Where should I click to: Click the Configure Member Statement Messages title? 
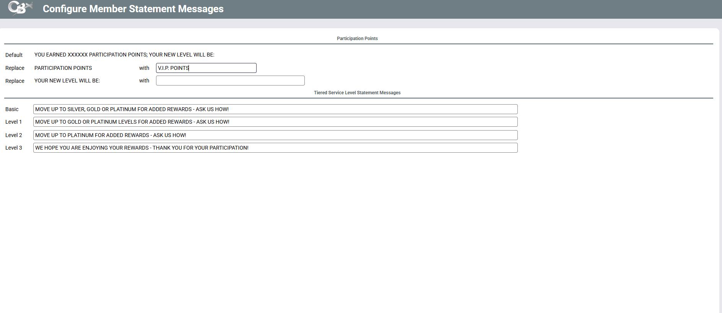133,9
